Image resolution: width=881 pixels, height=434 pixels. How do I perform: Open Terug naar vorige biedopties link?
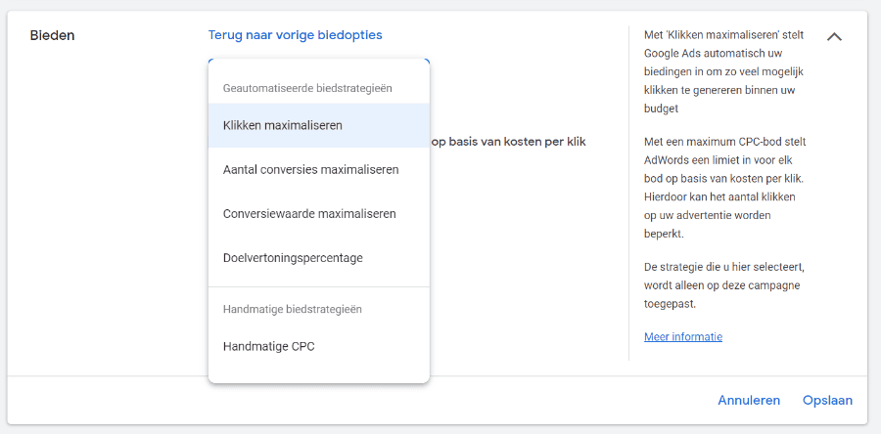click(295, 35)
